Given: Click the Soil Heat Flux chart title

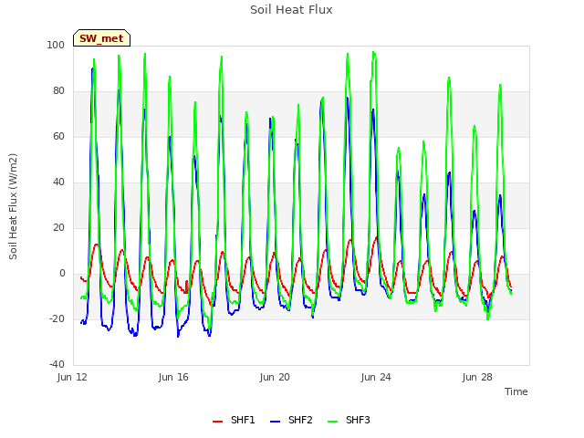Looking at the screenshot, I should [291, 10].
